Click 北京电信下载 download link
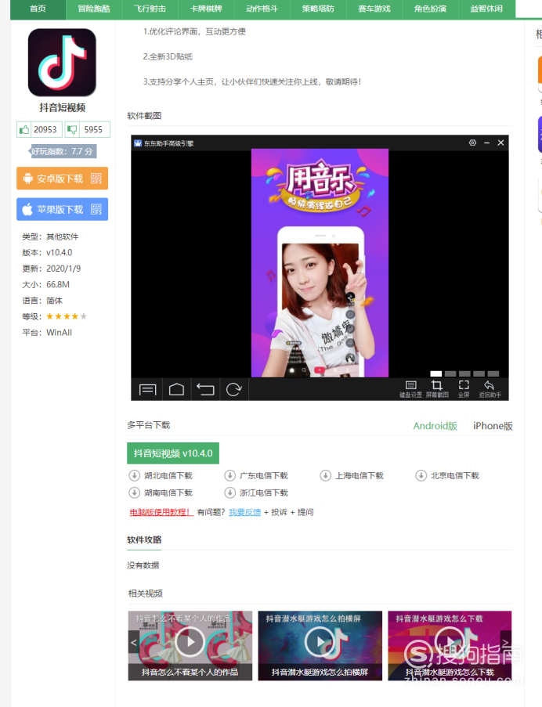Viewport: 542px width, 707px height. coord(455,476)
